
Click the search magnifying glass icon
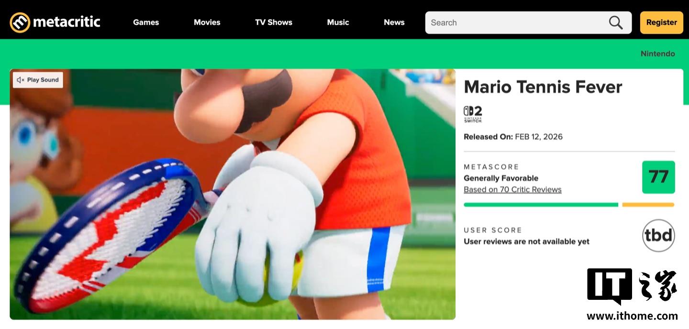[616, 22]
